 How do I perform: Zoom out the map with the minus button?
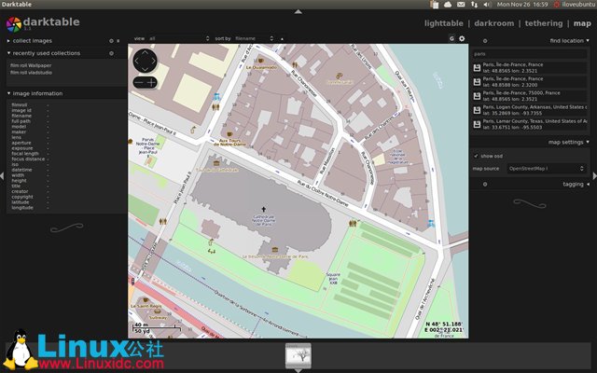[139, 83]
